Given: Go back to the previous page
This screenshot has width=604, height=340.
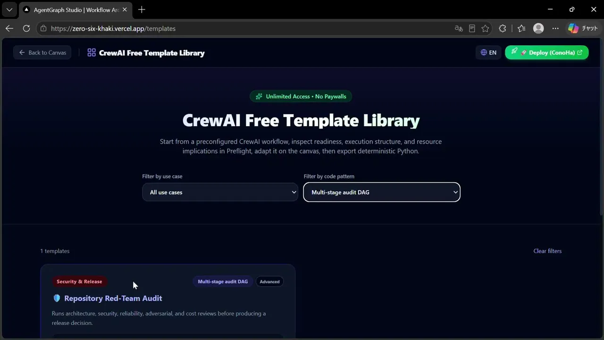Looking at the screenshot, I should coord(9,28).
